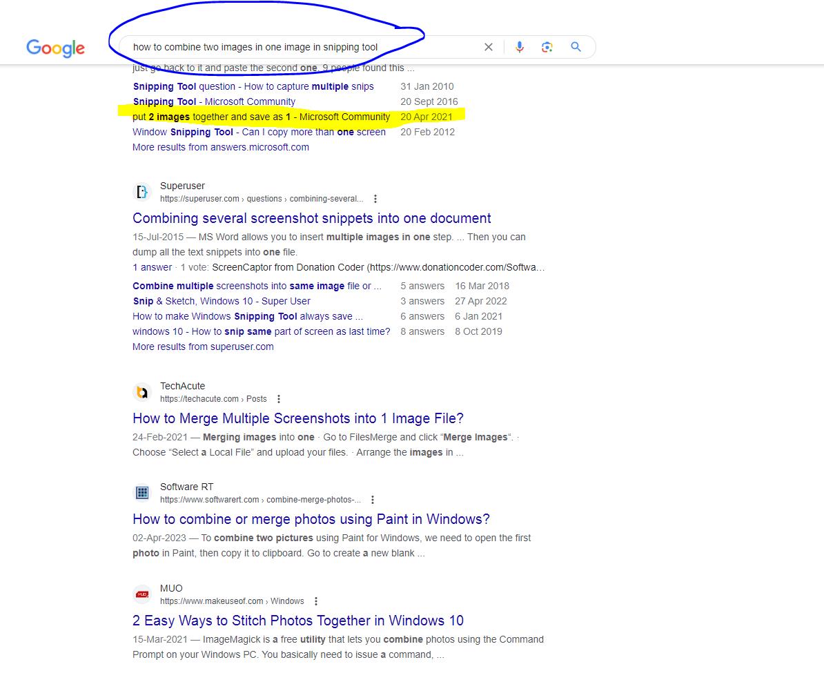Click the superuser.com questions URL breadcrumb
The width and height of the screenshot is (824, 682).
coord(262,199)
